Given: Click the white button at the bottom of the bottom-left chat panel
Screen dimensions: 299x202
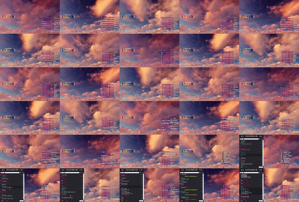Looking at the screenshot, I should pyautogui.click(x=21, y=201).
